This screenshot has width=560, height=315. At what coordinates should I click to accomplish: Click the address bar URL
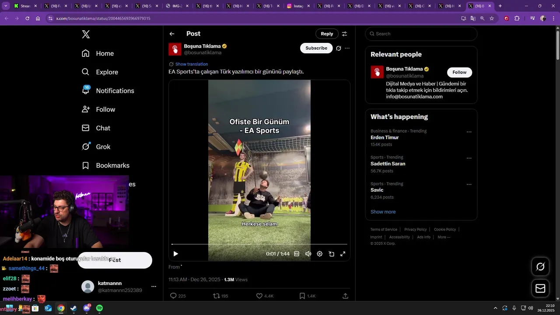[103, 18]
